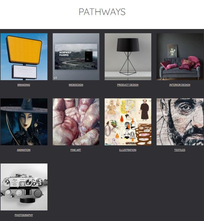Screen dimensions: 204x221
Task: Open the TEXTILES link
Action: coord(180,150)
